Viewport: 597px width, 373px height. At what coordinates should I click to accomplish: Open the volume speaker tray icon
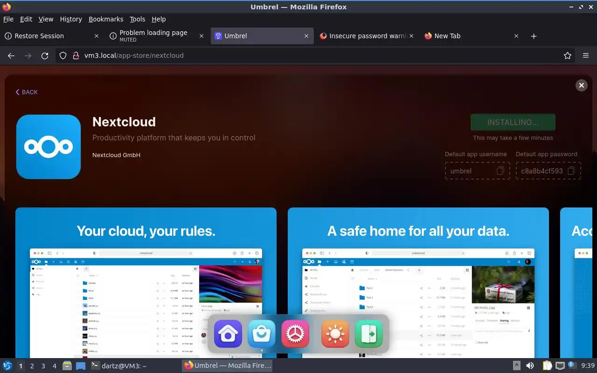(x=530, y=366)
